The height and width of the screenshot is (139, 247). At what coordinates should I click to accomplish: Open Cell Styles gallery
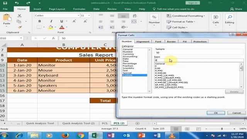coord(177,27)
